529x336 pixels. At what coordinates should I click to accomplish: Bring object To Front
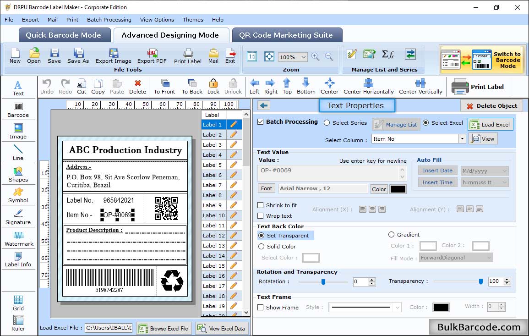[164, 87]
